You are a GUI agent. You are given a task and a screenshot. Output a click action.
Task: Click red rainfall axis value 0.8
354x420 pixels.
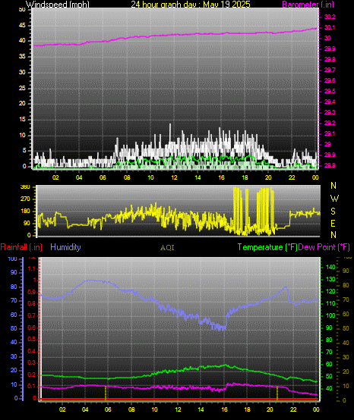32,304
